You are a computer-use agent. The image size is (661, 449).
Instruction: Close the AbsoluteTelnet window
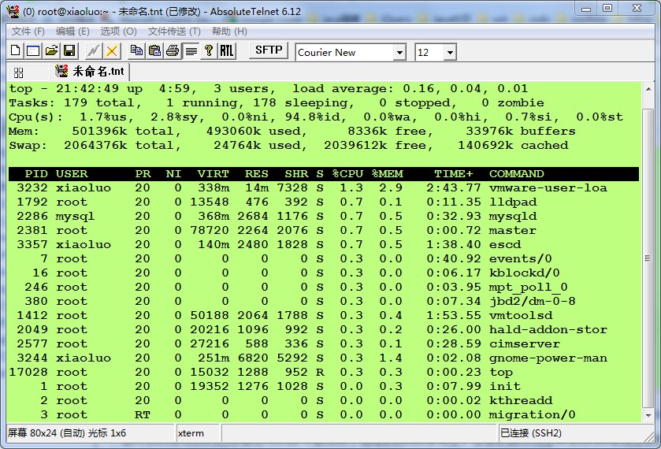637,9
